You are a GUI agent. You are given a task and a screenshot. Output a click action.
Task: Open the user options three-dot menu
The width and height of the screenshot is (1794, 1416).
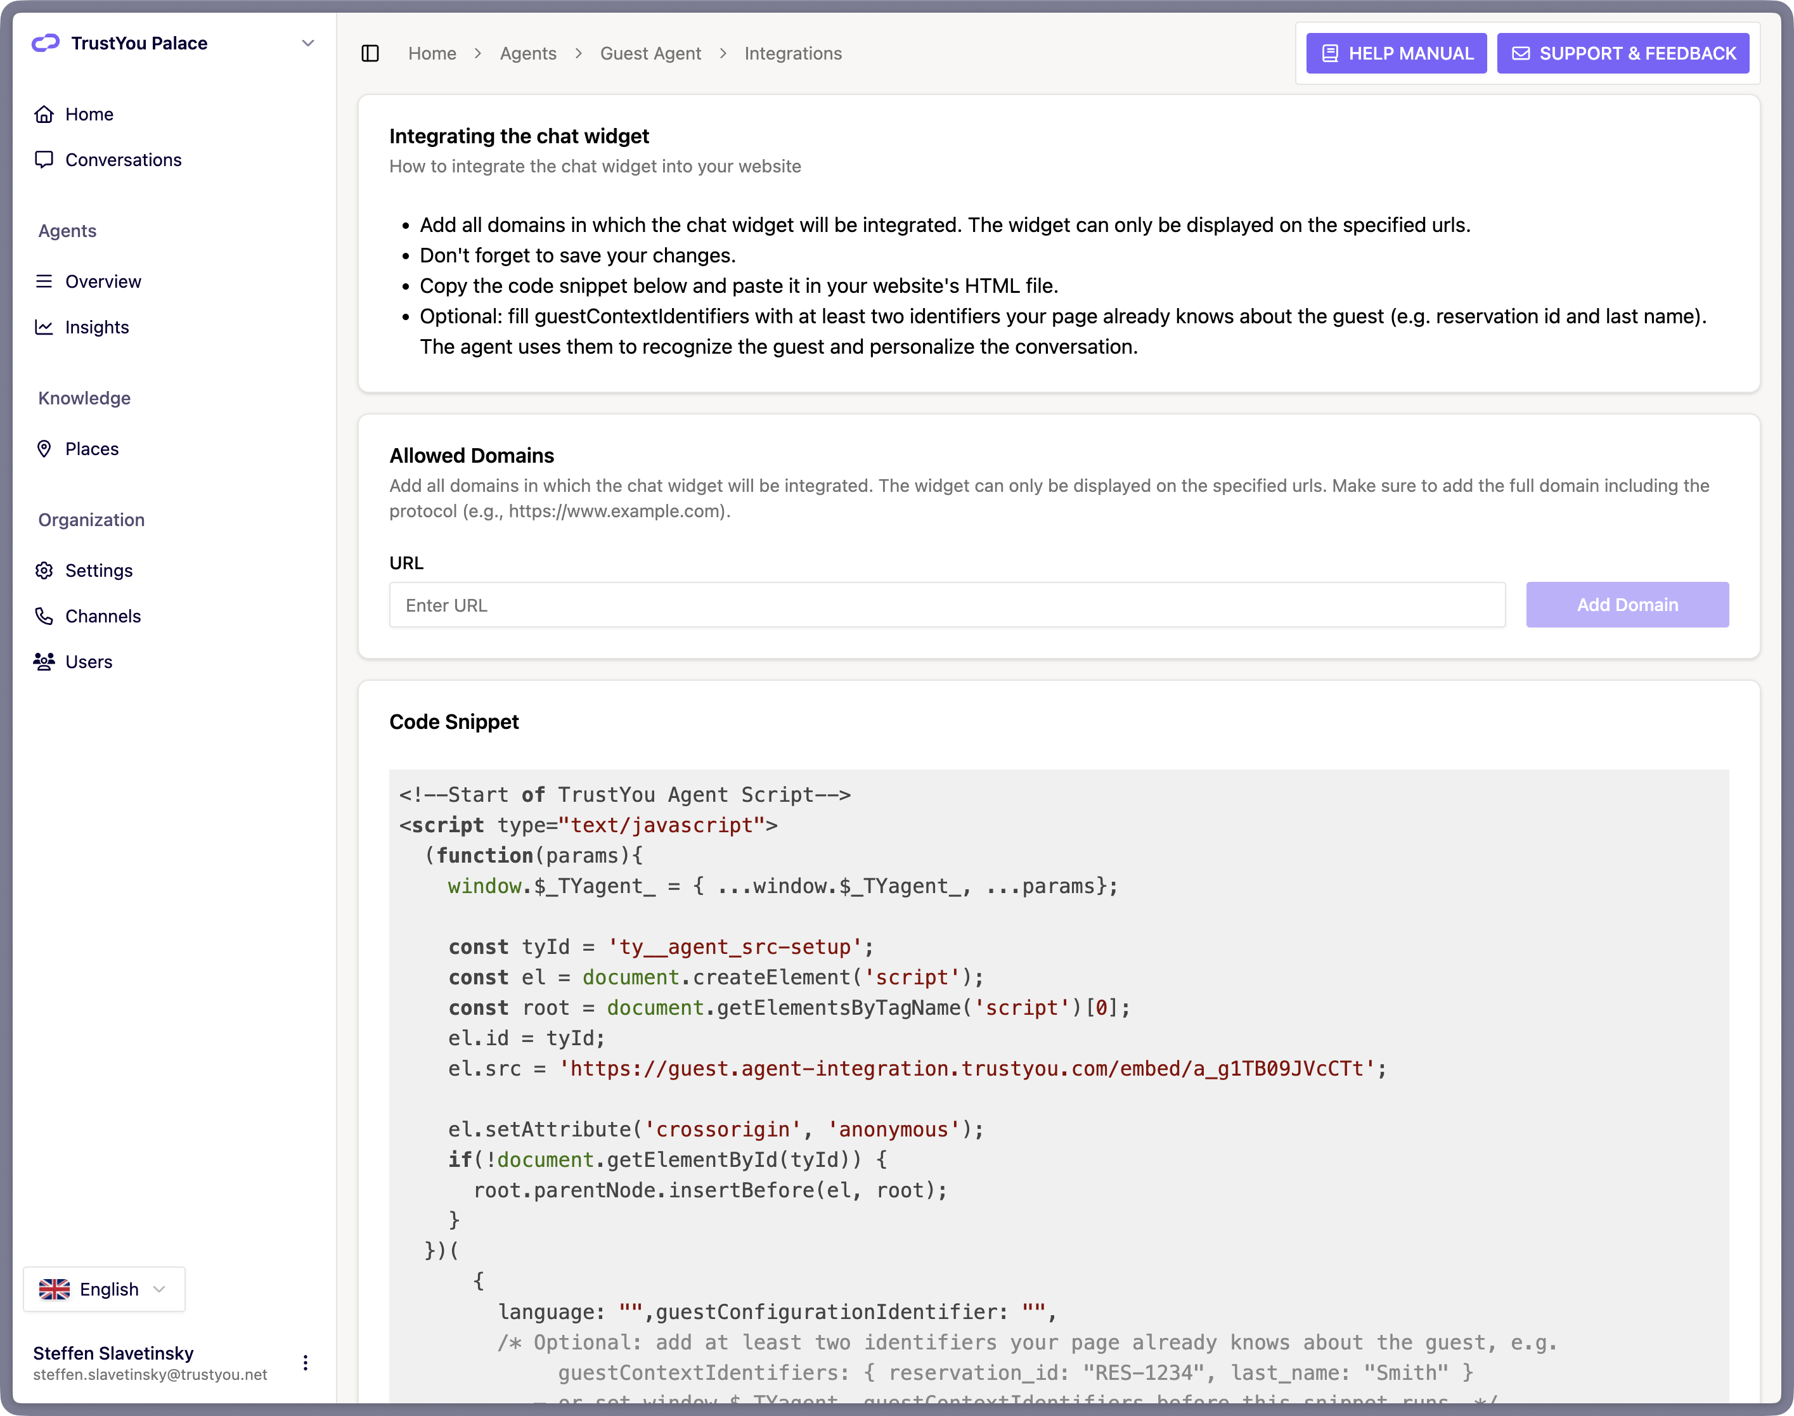pos(305,1363)
